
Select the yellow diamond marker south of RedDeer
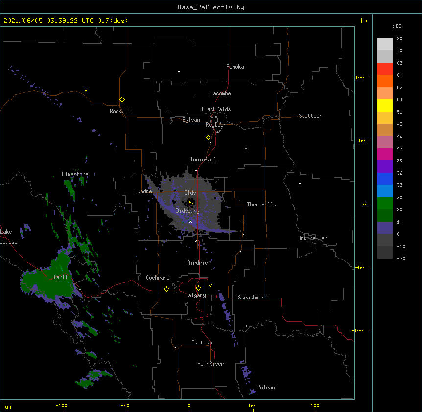(x=209, y=137)
